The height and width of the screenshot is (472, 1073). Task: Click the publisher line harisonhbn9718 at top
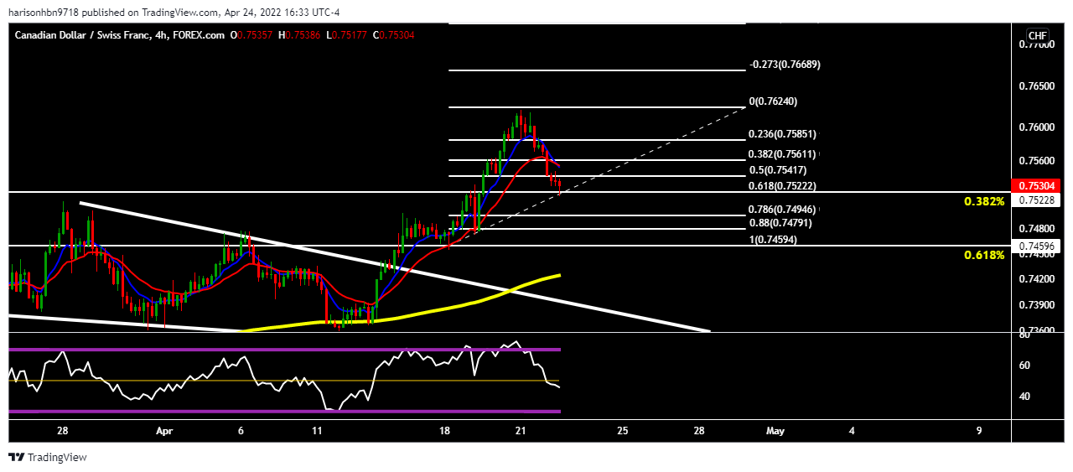coord(174,13)
